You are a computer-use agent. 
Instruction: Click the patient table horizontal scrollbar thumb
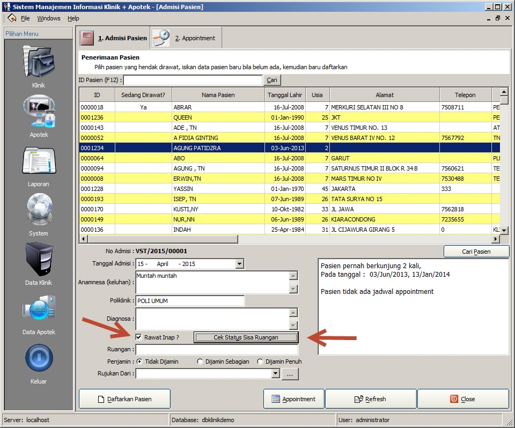point(163,239)
